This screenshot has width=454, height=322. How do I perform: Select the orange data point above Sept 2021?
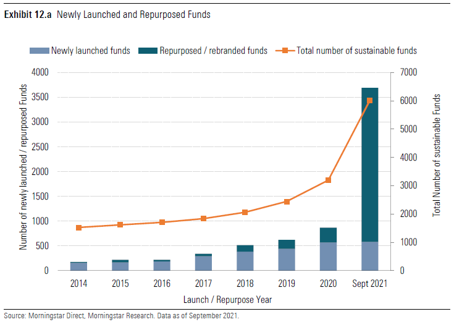369,101
